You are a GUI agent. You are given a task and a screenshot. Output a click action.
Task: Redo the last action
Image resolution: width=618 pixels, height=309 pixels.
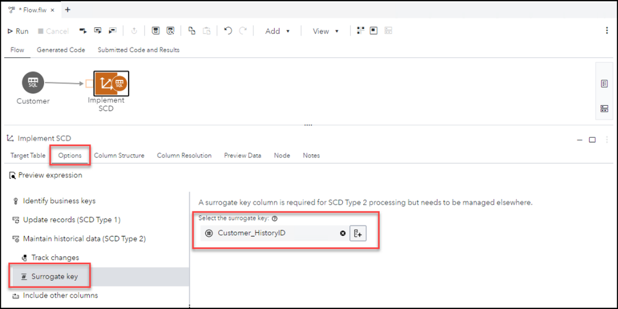pos(243,31)
